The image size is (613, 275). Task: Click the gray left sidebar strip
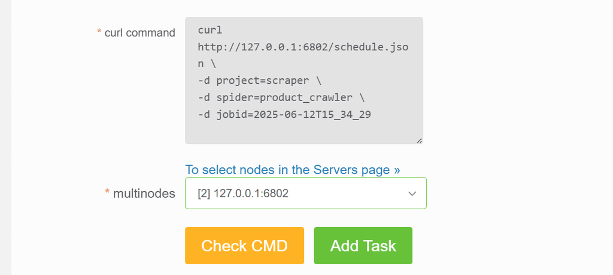coord(5,137)
